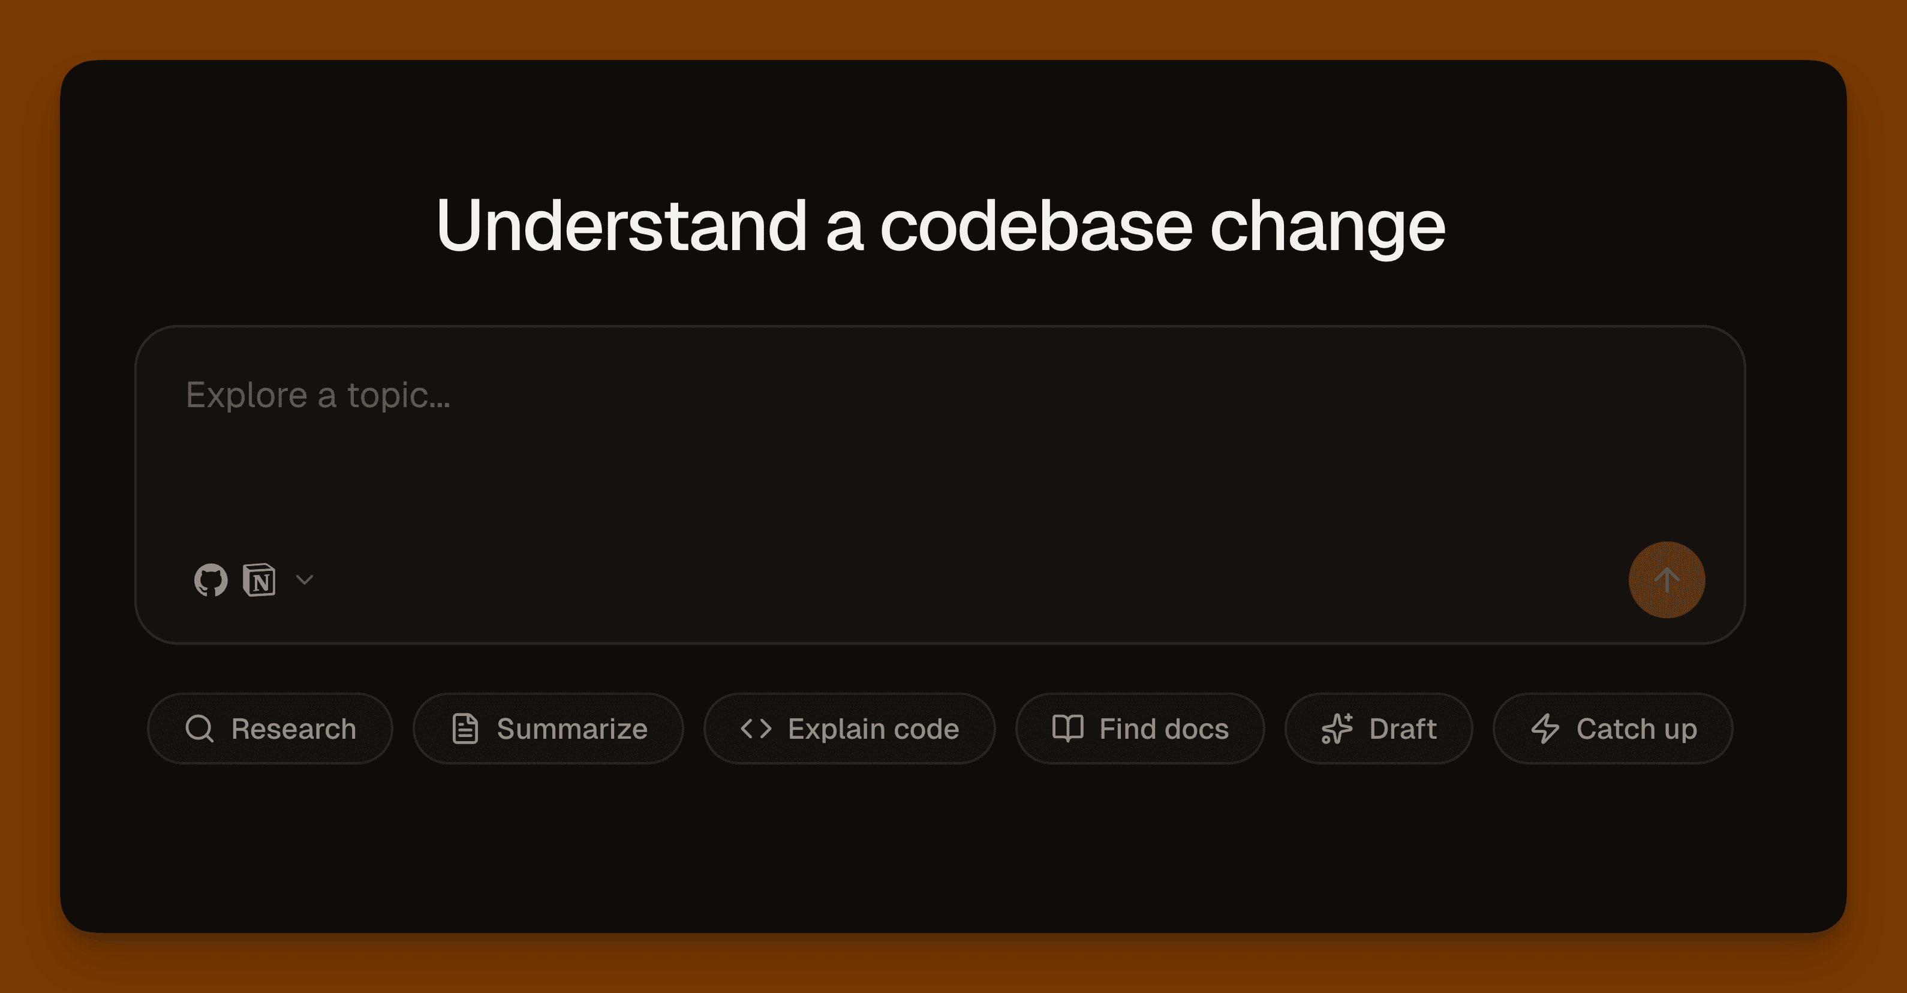Viewport: 1907px width, 993px height.
Task: Select the magnifying glass icon on Research
Action: [x=198, y=728]
